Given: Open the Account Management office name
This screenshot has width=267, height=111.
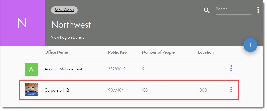Looking at the screenshot, I should coord(63,69).
